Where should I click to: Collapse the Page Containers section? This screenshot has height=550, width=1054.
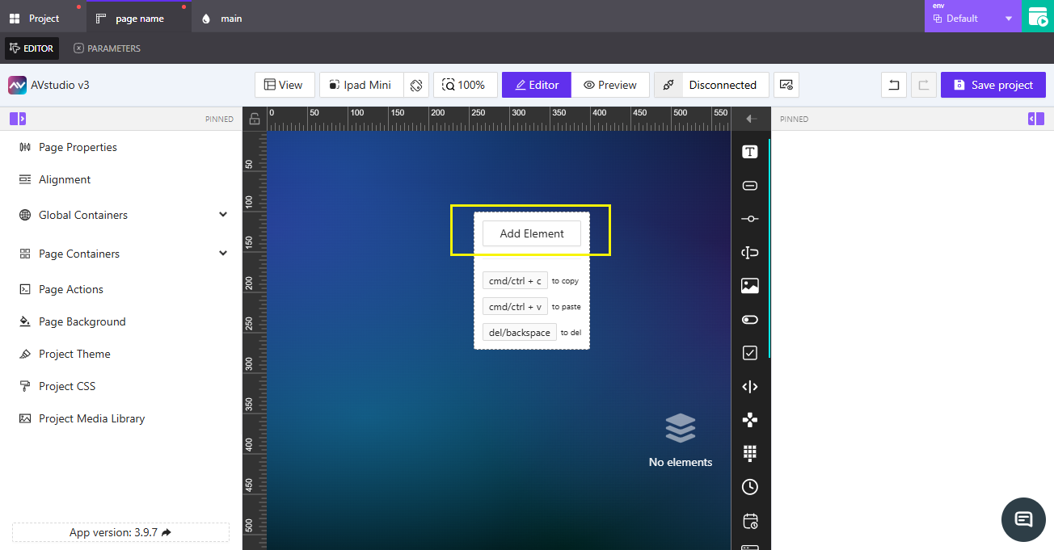pyautogui.click(x=223, y=253)
